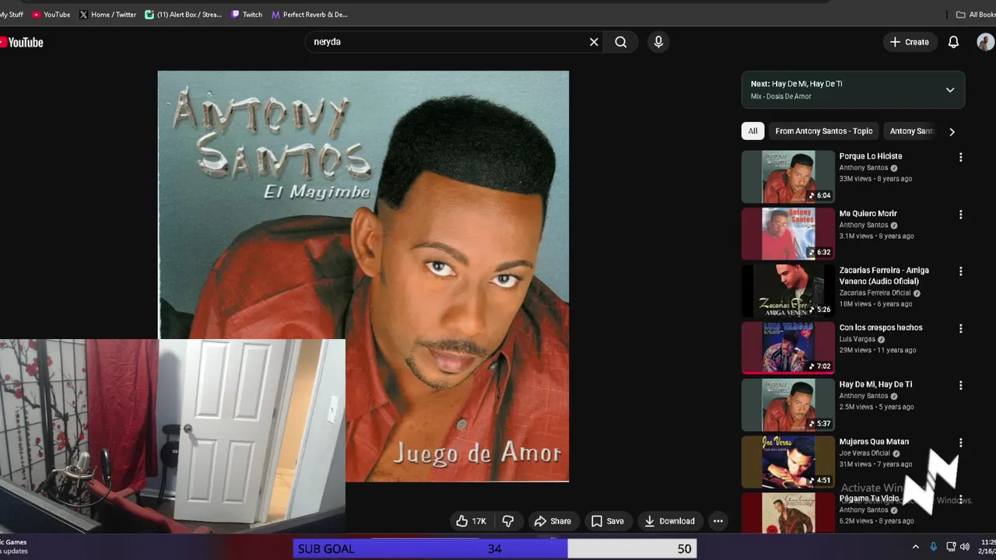Click the Download button
This screenshot has width=996, height=560.
click(669, 521)
